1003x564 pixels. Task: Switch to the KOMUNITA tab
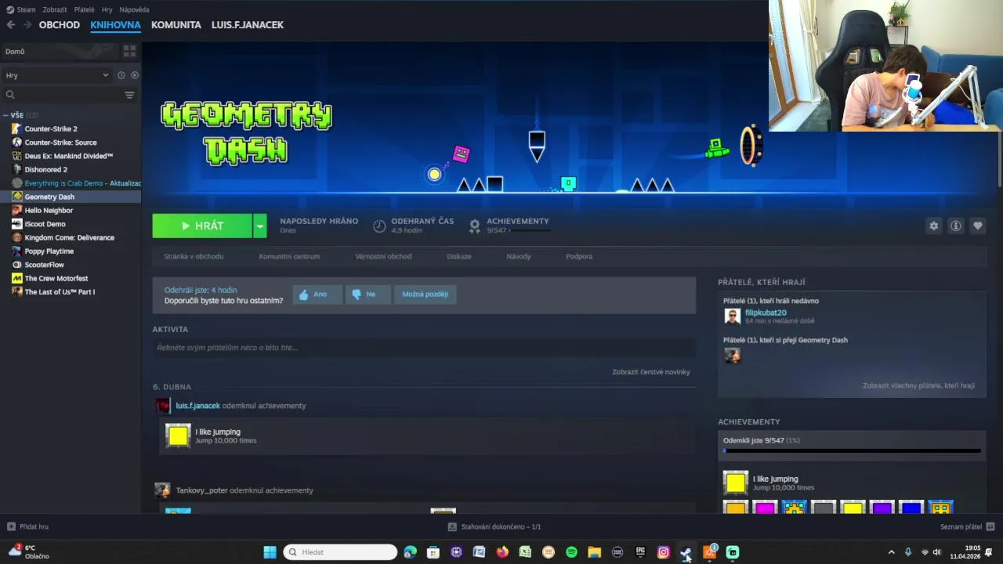pyautogui.click(x=176, y=25)
